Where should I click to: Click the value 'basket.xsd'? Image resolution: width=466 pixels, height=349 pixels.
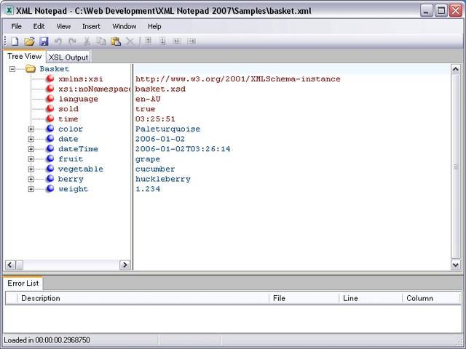tap(160, 89)
